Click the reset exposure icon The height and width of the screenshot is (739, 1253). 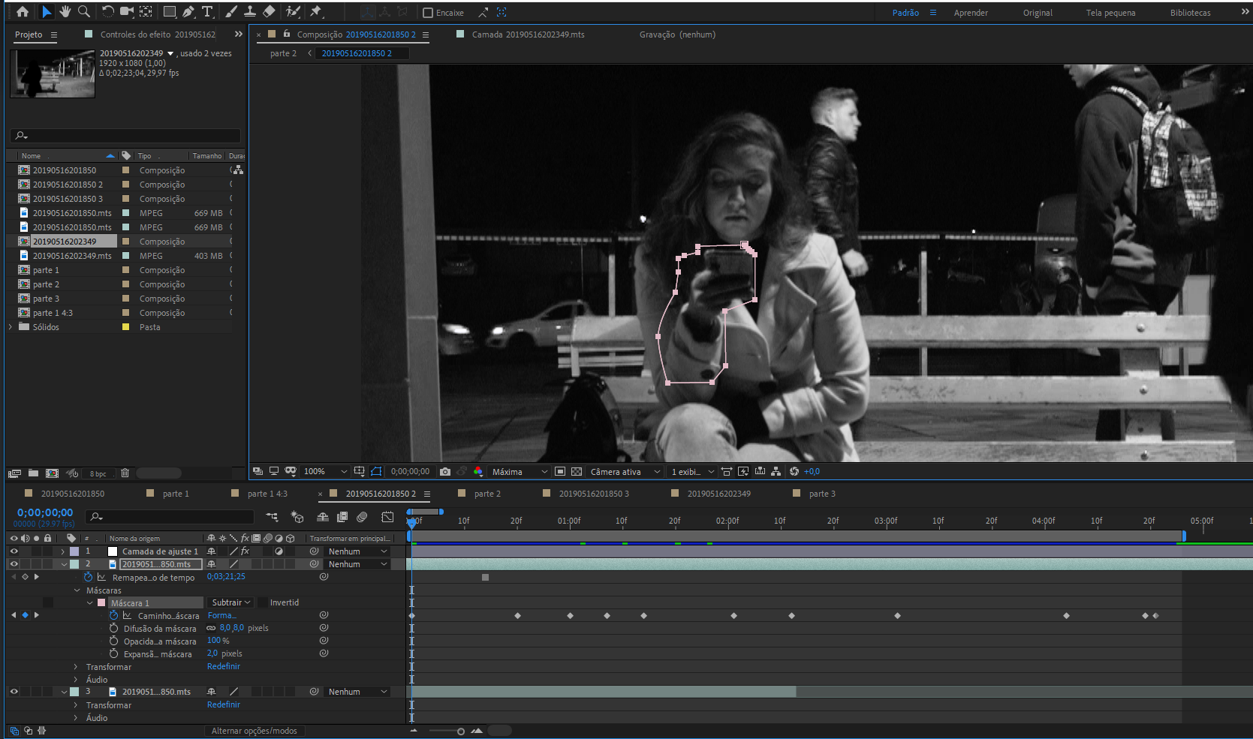(794, 472)
